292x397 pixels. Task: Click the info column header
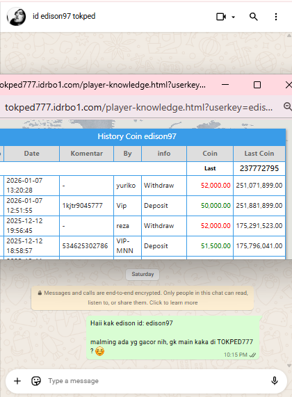tap(164, 154)
